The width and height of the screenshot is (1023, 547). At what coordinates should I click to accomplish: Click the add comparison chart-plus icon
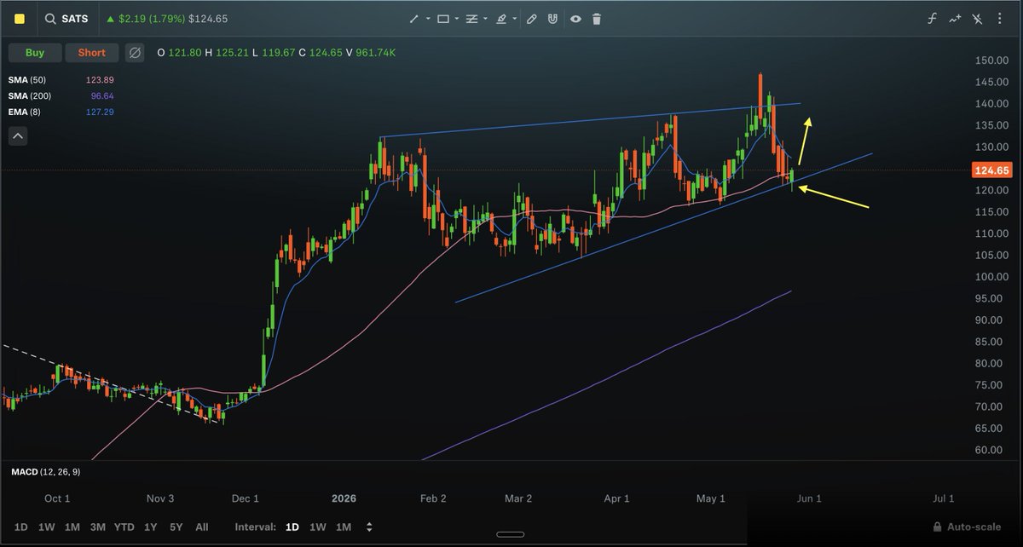(x=955, y=19)
